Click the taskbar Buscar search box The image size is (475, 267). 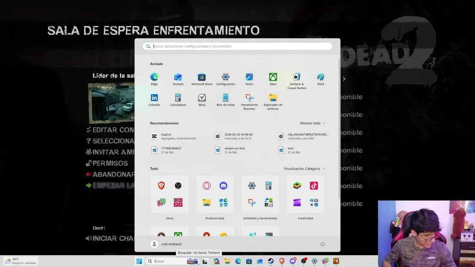[172, 261]
